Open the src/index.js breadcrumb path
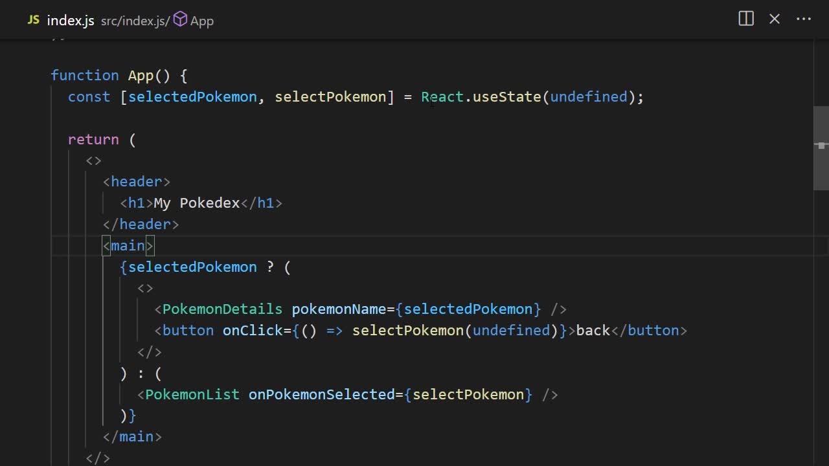Image resolution: width=829 pixels, height=466 pixels. click(134, 21)
